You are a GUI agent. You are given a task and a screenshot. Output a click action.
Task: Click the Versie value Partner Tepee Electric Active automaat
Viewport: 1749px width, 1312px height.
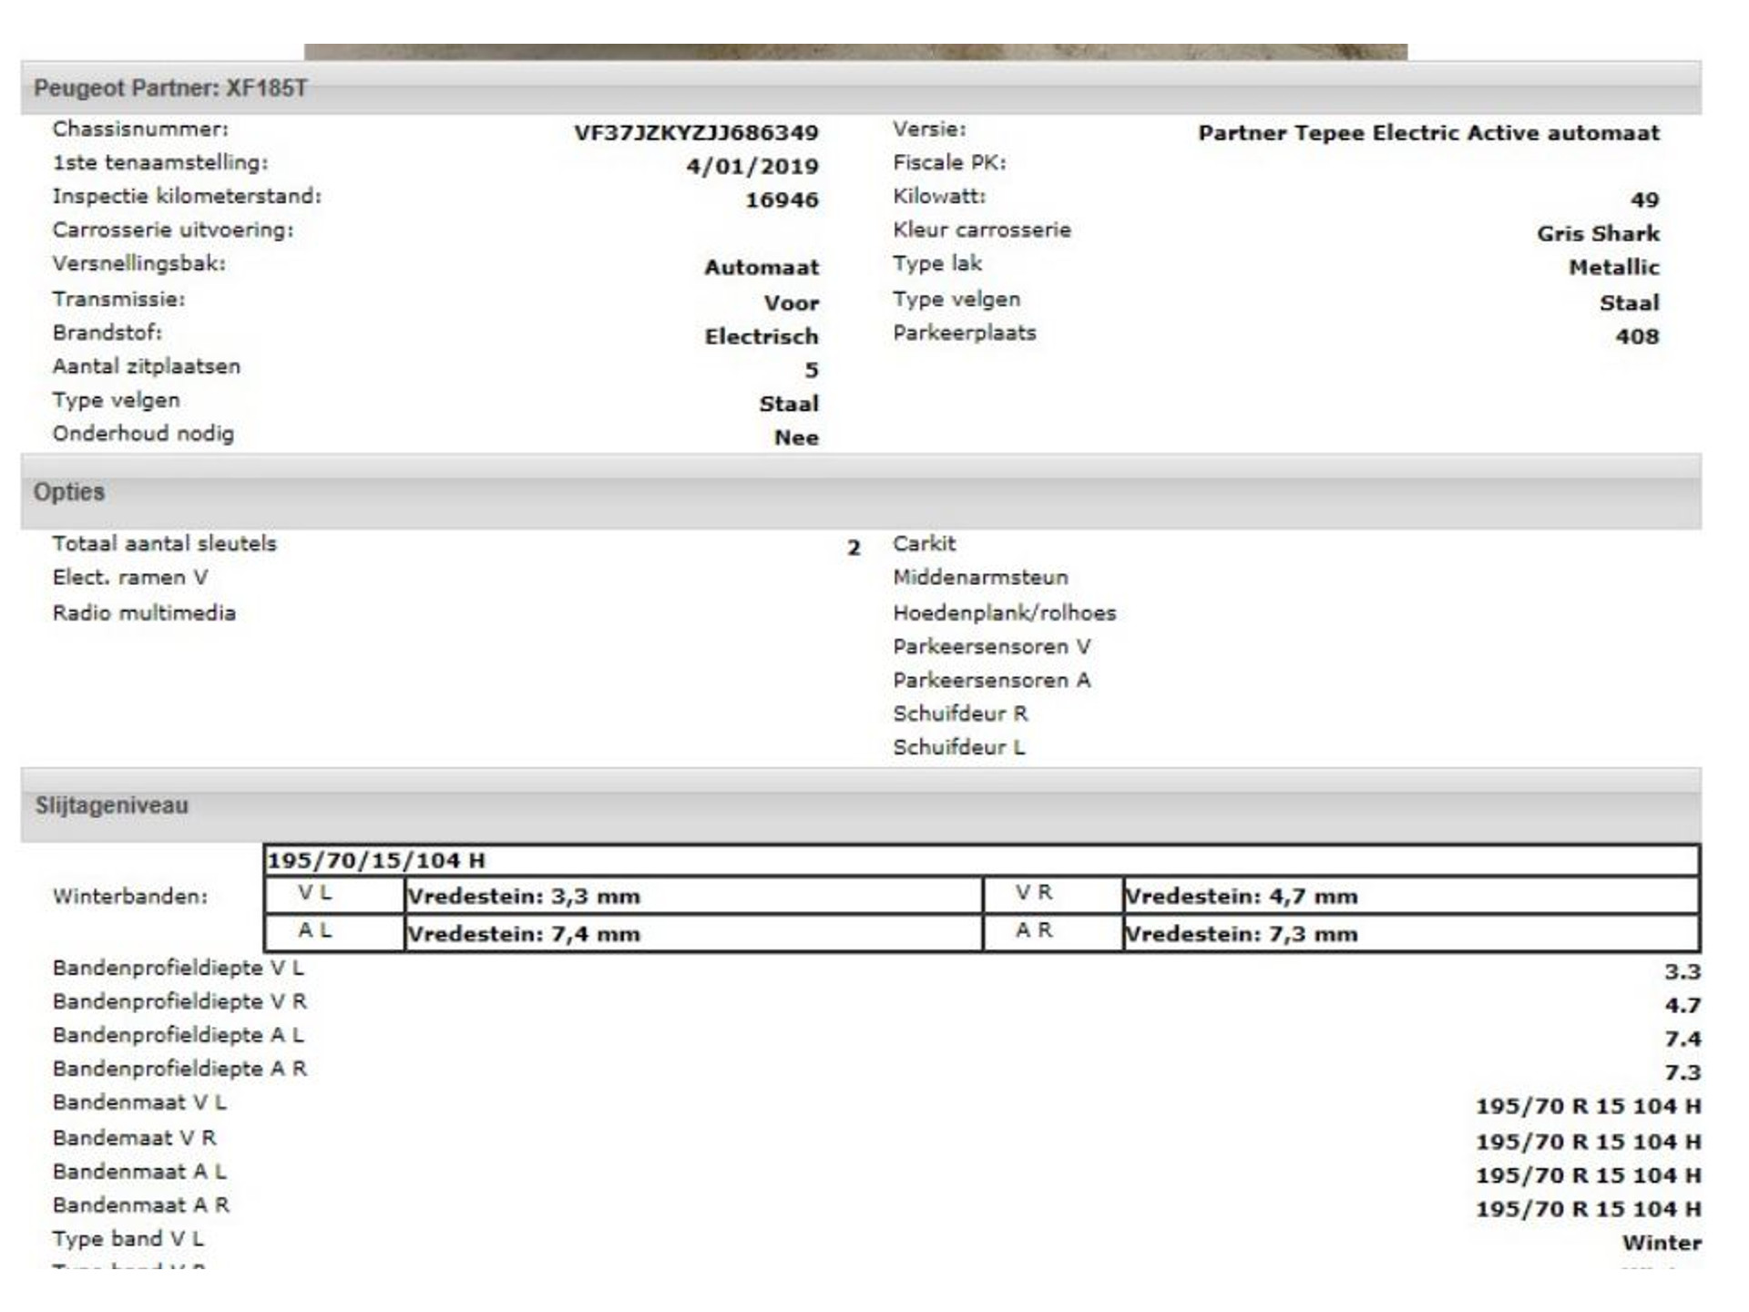click(1428, 133)
